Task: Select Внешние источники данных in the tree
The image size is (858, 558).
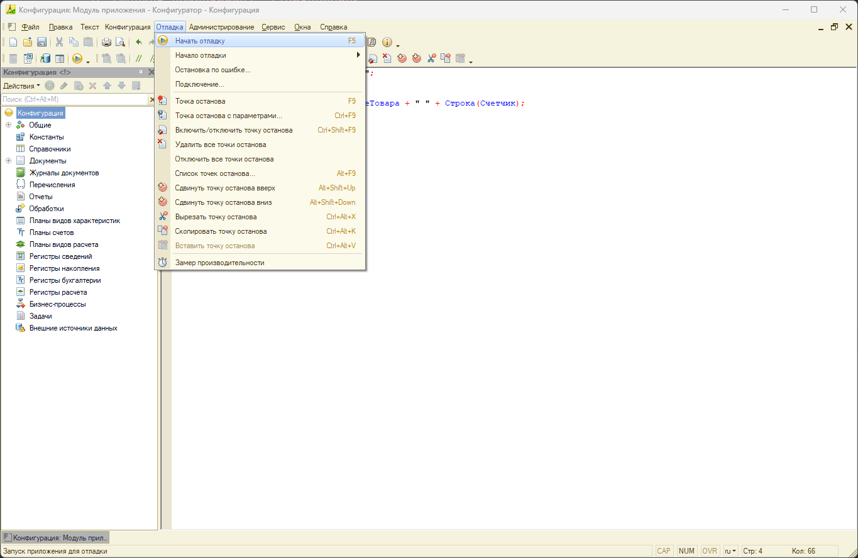Action: [74, 328]
